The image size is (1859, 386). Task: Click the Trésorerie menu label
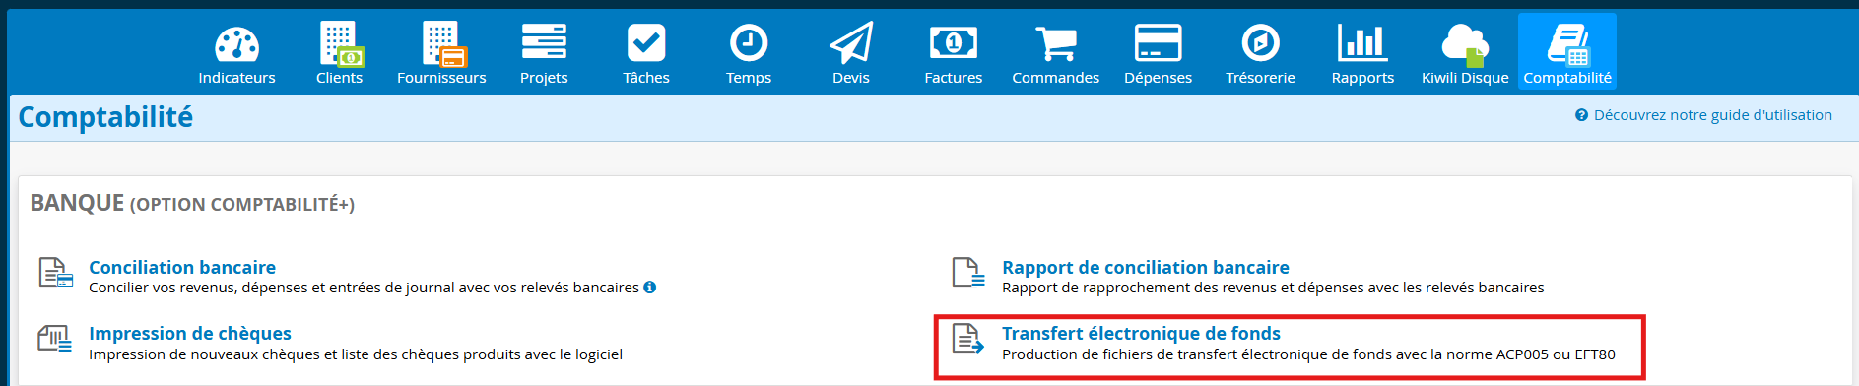1260,78
